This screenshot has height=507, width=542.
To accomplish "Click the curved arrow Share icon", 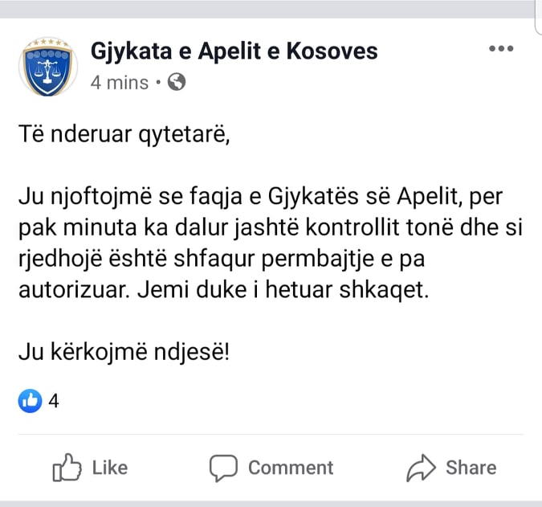I will coord(421,468).
